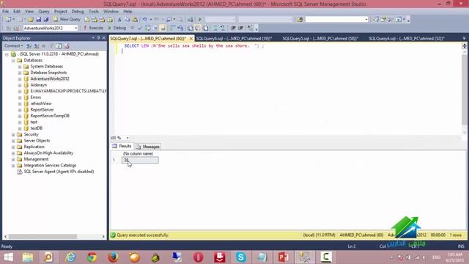Click into the SQL query editor text
The height and width of the screenshot is (264, 469).
pyautogui.click(x=193, y=45)
